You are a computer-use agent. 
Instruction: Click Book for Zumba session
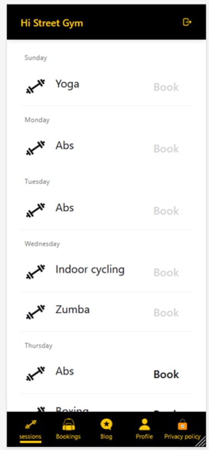point(166,312)
